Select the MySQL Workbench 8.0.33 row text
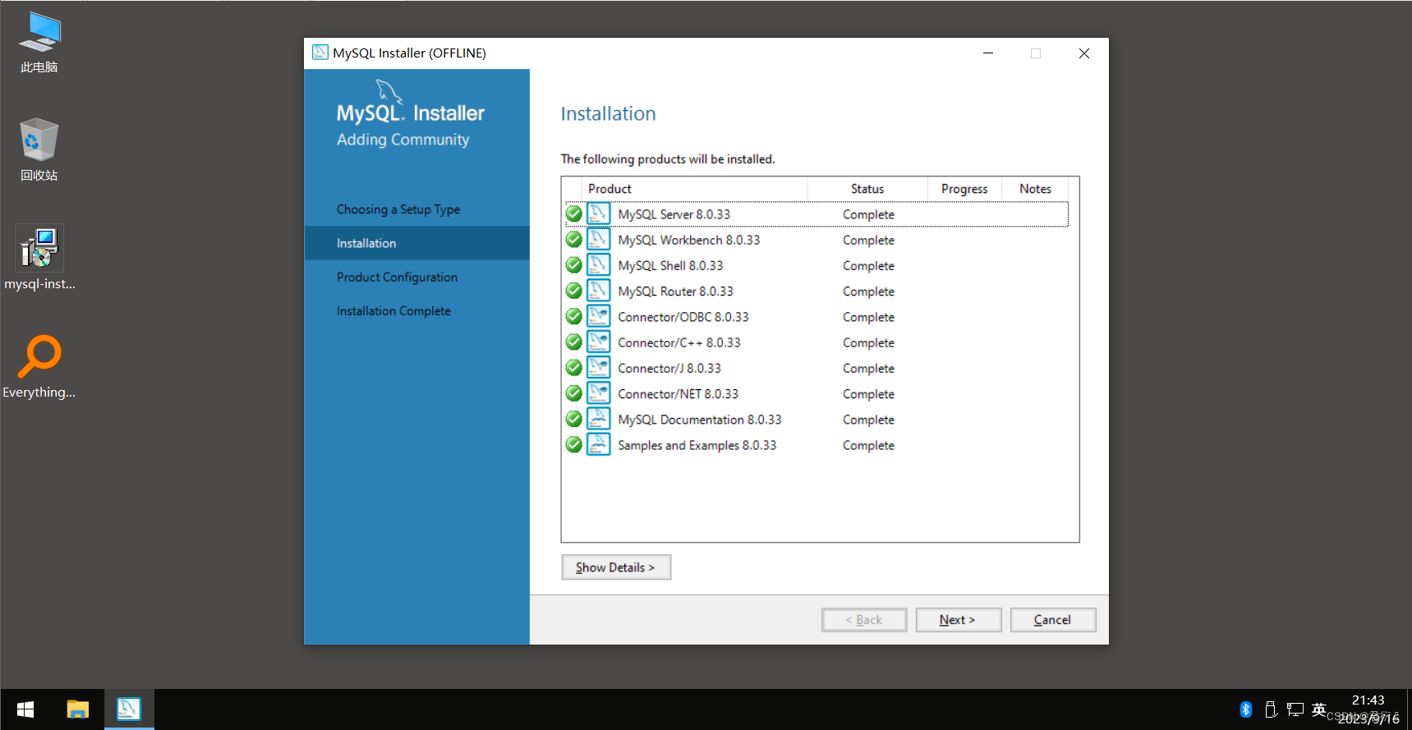Image resolution: width=1412 pixels, height=730 pixels. 689,240
